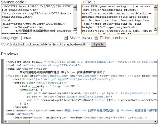This screenshot has height=124, width=158.
Task: Click the 'Style:' label
Action: point(75,38)
